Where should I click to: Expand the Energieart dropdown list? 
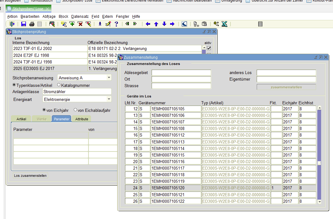(109, 99)
